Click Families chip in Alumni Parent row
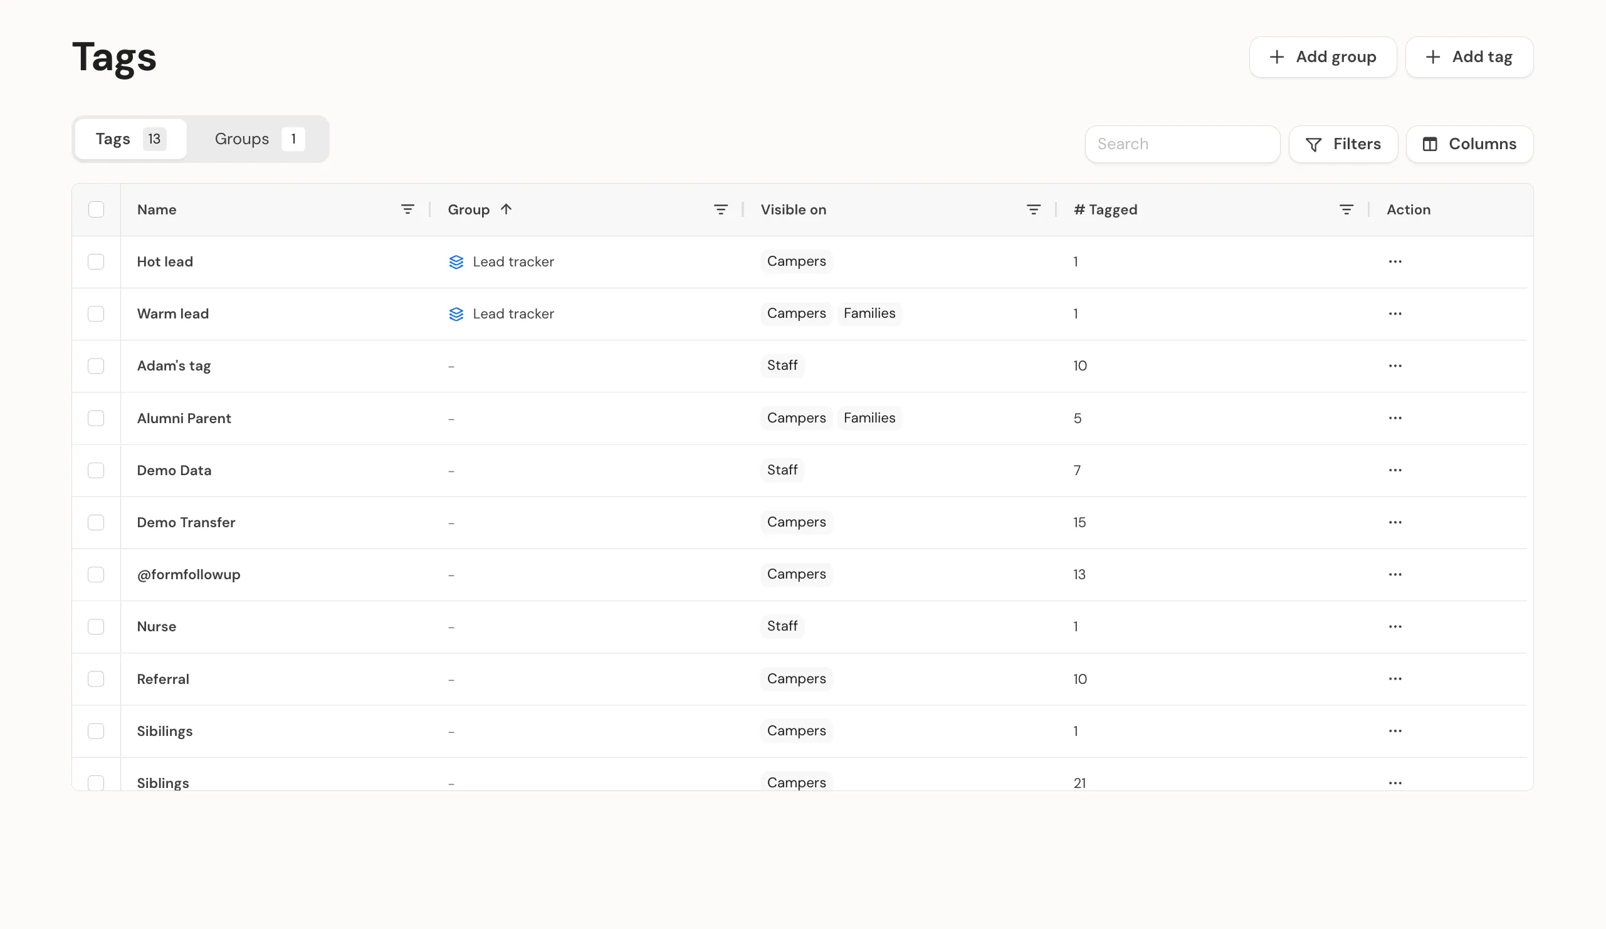 (869, 418)
